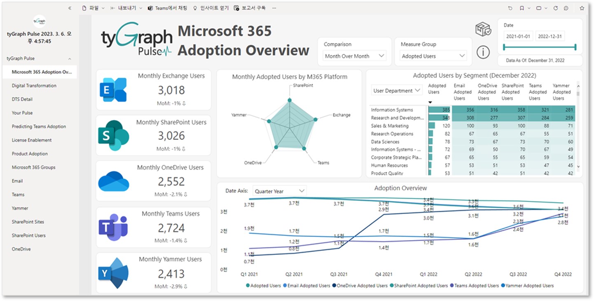Open the License Enablement page
The image size is (594, 301).
pos(32,140)
